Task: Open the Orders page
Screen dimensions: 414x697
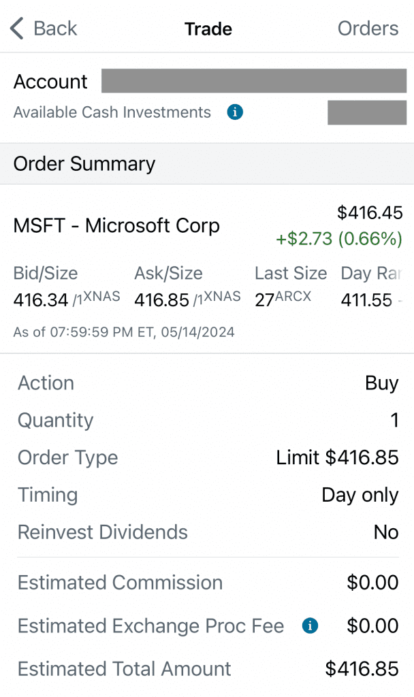Action: pyautogui.click(x=368, y=29)
